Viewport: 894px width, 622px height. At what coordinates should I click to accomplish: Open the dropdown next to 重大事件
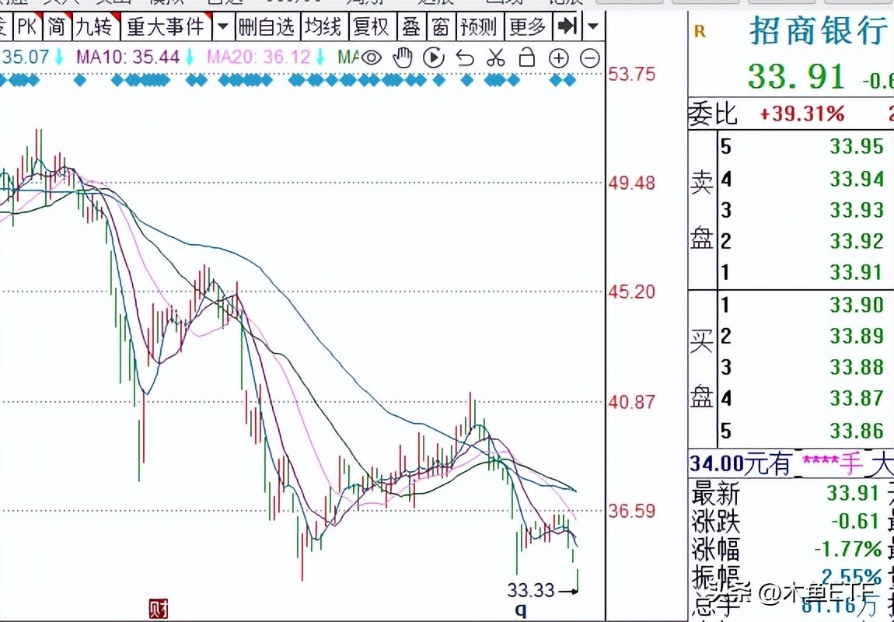tap(223, 26)
